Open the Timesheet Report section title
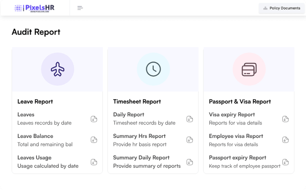The height and width of the screenshot is (190, 306). [137, 102]
